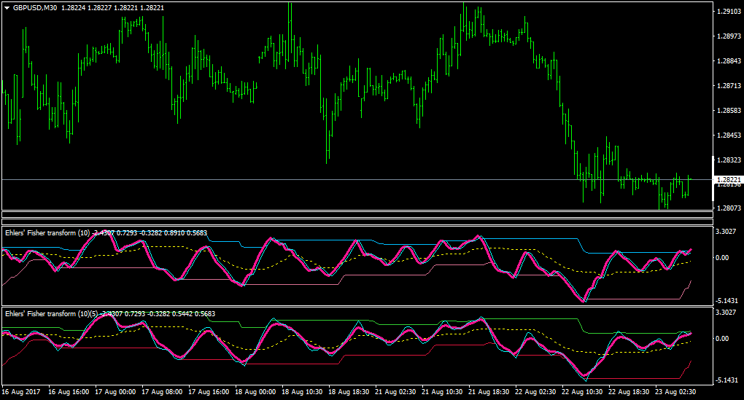The height and width of the screenshot is (400, 744).
Task: Click the 18 Aug 00:00 time label
Action: [255, 392]
